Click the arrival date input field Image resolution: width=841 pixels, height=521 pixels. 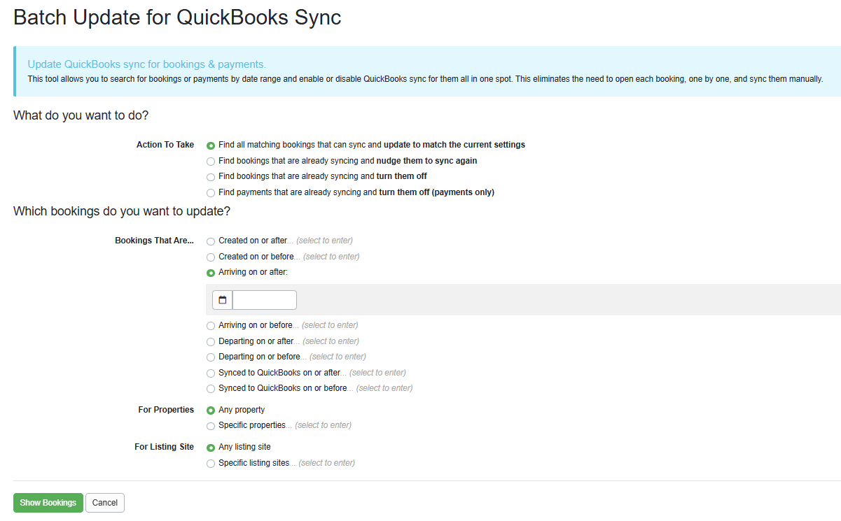tap(265, 299)
